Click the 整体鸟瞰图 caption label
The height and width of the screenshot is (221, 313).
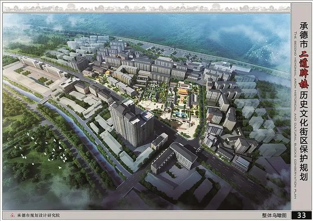pos(274,216)
